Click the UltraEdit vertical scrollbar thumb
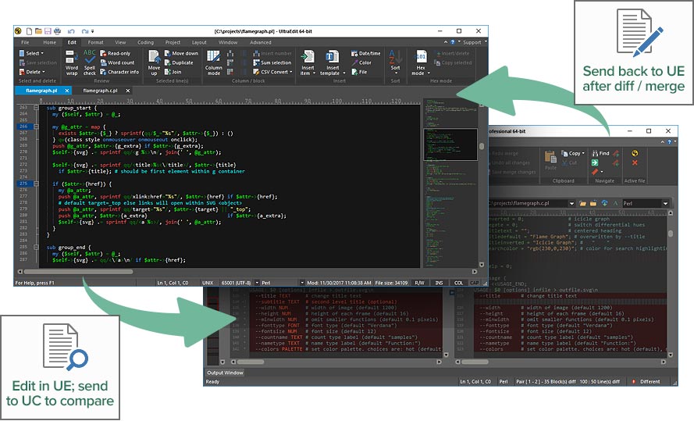694x421 pixels. [482, 147]
